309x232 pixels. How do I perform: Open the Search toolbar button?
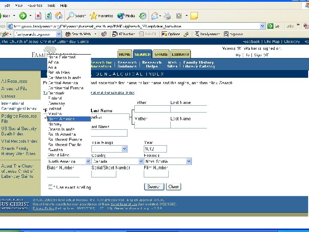click(76, 16)
